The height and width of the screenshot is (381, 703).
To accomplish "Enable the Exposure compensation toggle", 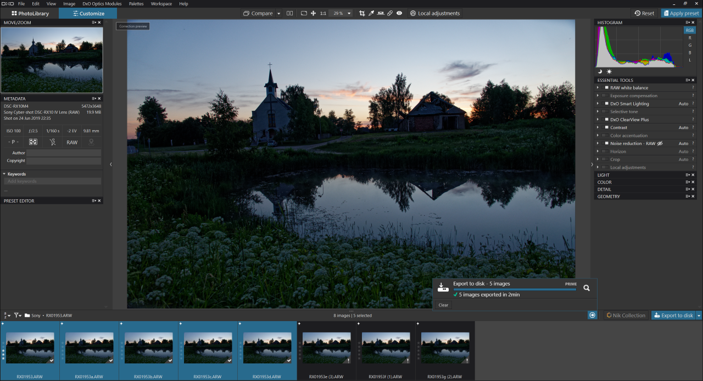I will 605,96.
